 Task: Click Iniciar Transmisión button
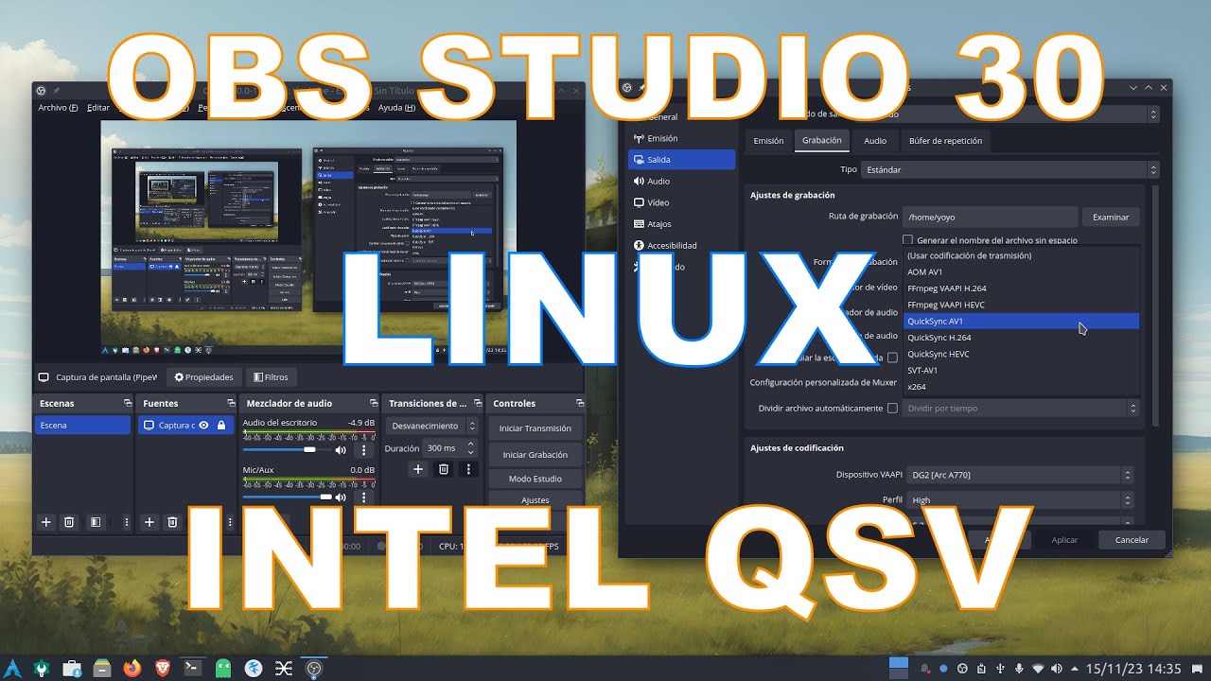click(x=535, y=428)
